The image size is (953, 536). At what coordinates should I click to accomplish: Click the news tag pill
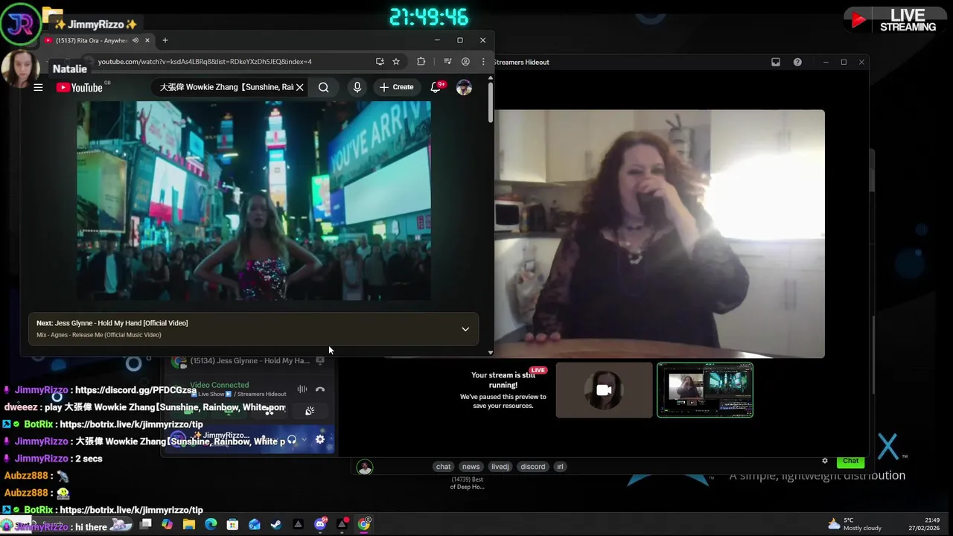tap(471, 467)
